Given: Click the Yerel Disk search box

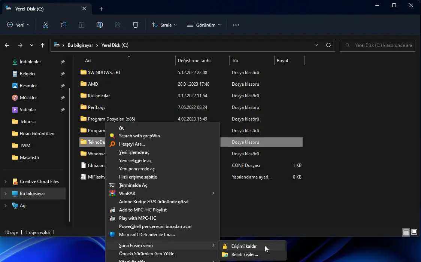Looking at the screenshot, I should point(377,45).
